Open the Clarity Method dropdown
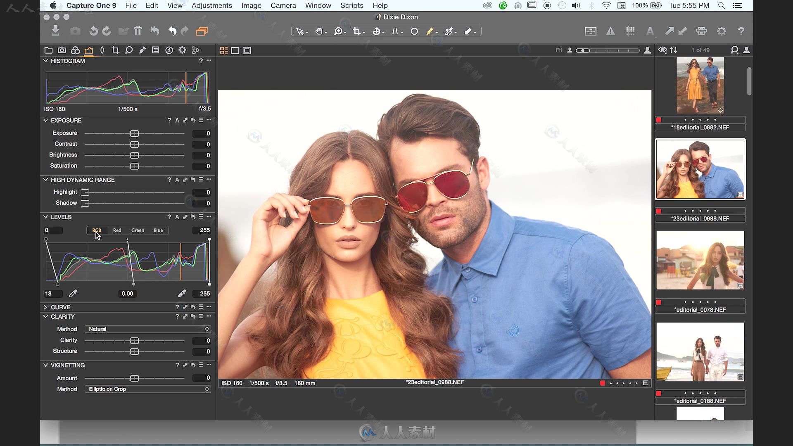 147,328
